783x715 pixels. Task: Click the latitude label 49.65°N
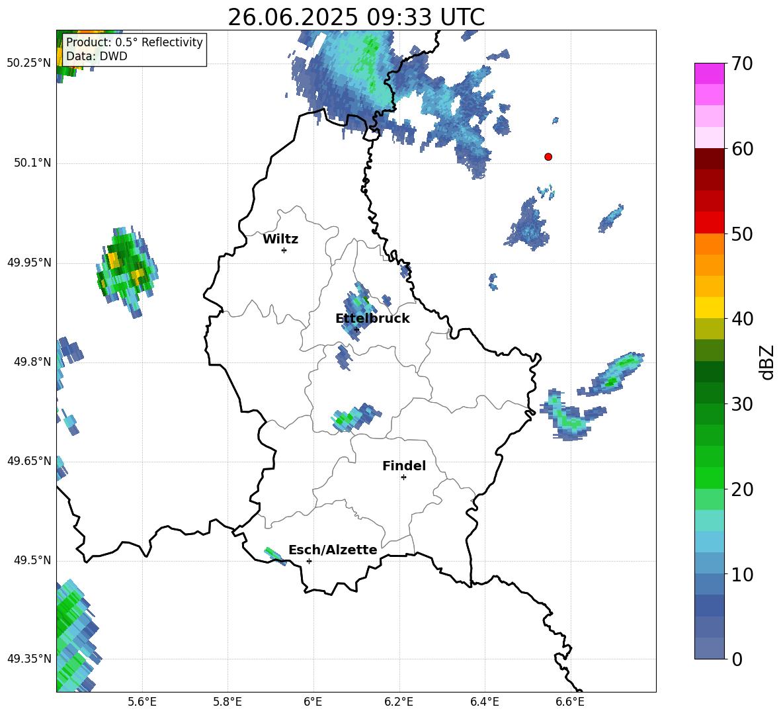pyautogui.click(x=29, y=461)
